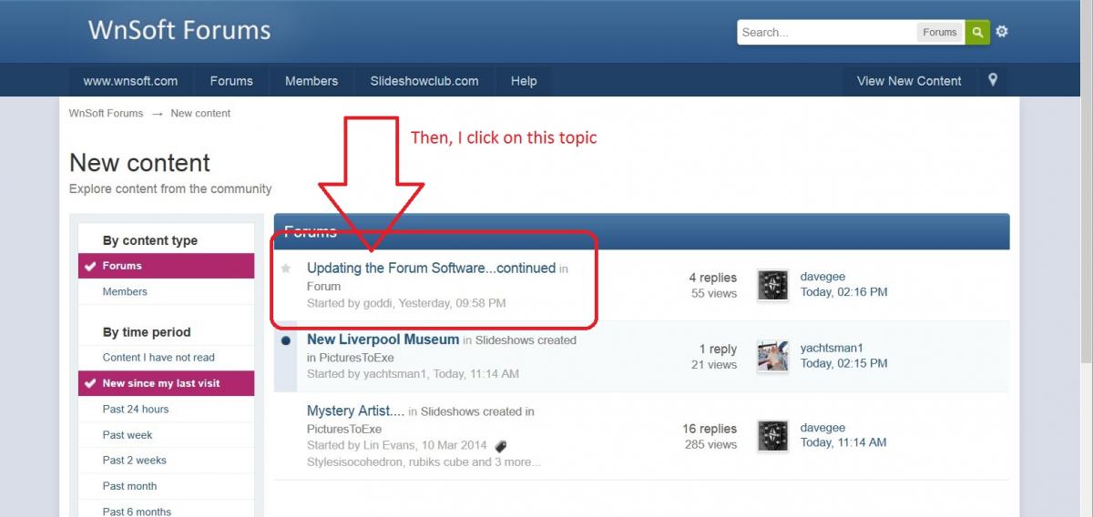Click 1 reply count
The width and height of the screenshot is (1093, 517).
pos(718,349)
